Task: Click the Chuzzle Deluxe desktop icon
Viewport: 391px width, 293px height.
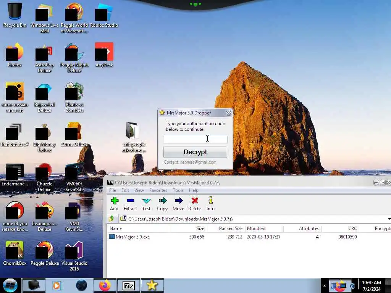Action: (44, 177)
